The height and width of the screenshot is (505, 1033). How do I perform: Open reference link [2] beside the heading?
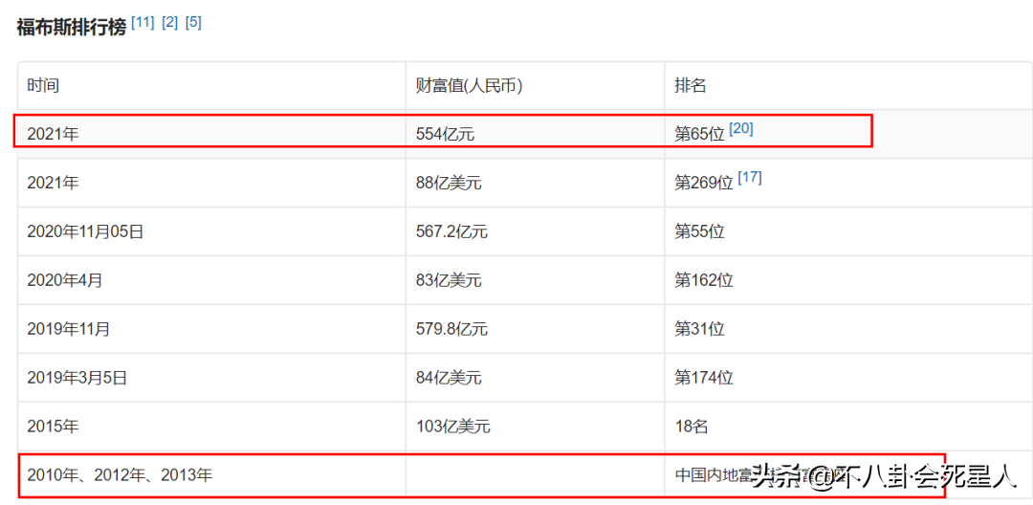(x=170, y=22)
